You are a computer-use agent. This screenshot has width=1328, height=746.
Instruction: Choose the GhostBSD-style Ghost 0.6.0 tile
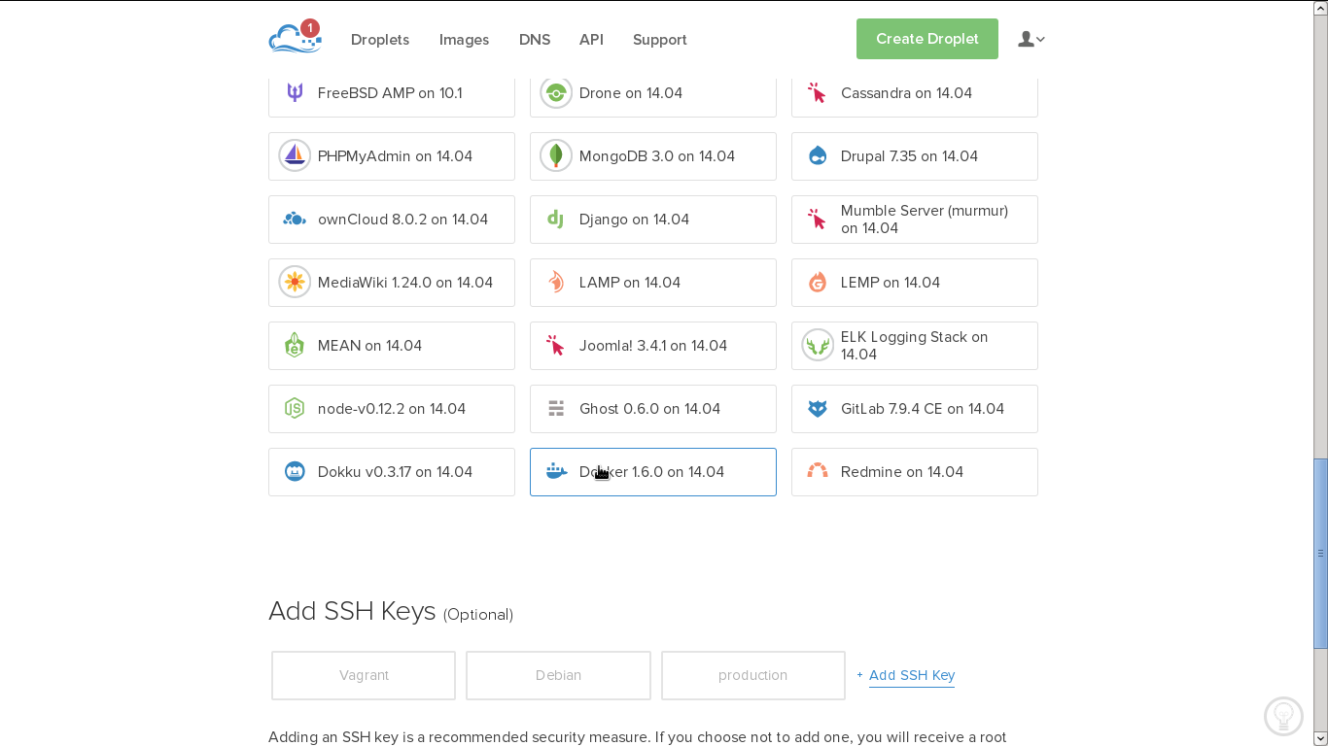point(652,409)
